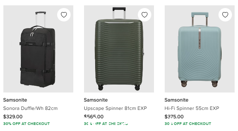Open the Hi-Fi Spinner 55cm EXP title

[192, 108]
